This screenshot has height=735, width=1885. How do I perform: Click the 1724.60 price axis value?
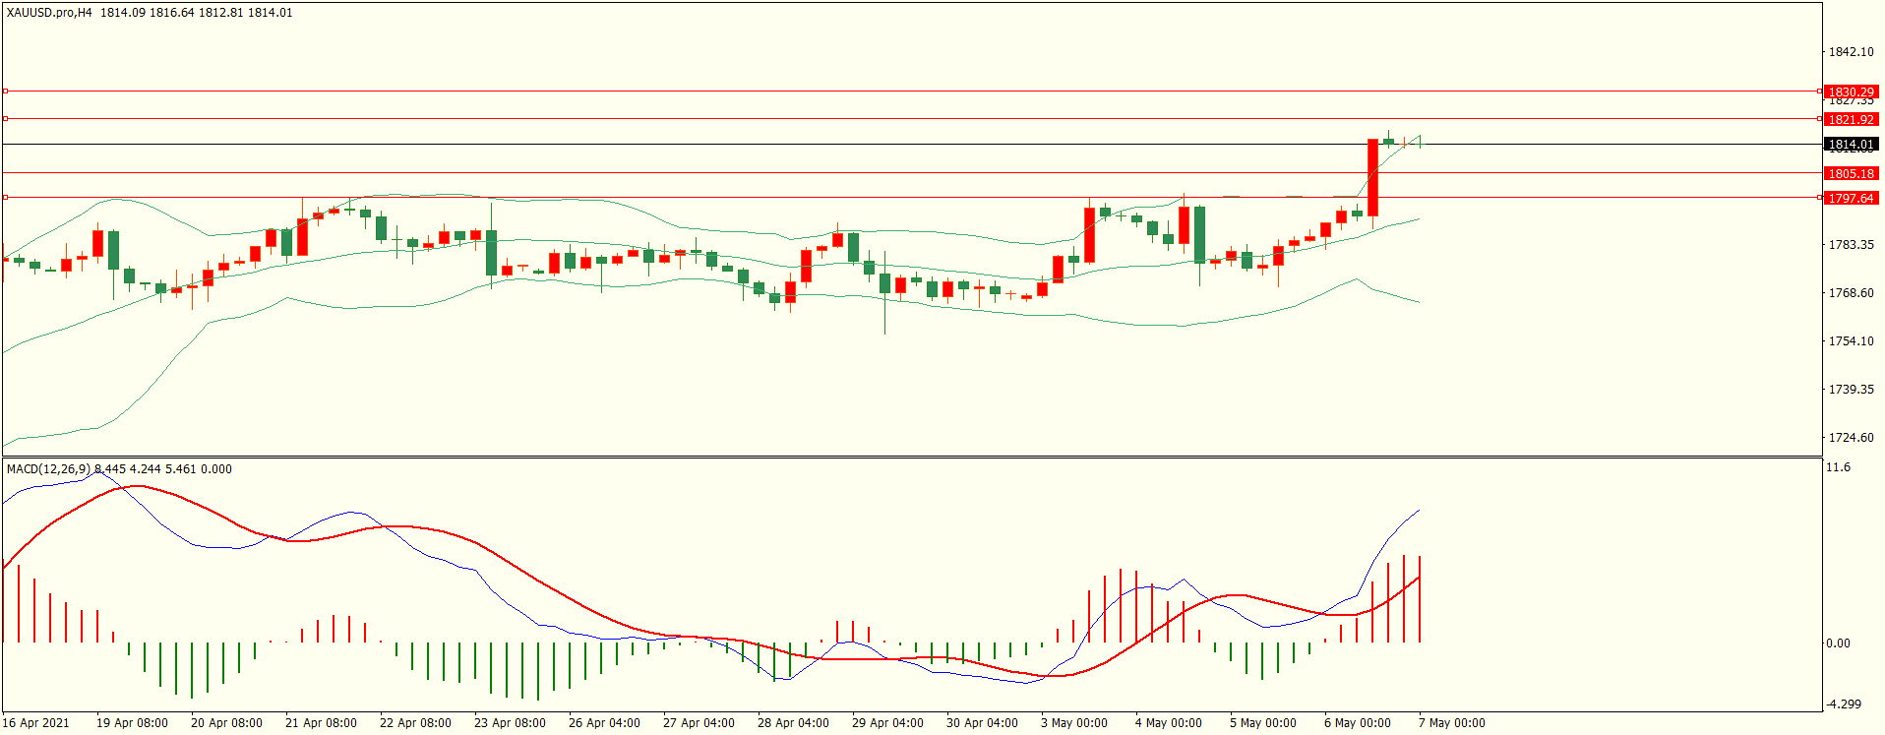[x=1851, y=438]
